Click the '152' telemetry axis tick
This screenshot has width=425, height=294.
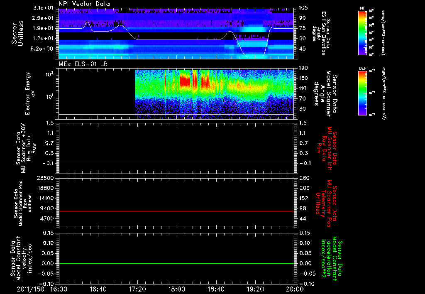click(x=303, y=198)
